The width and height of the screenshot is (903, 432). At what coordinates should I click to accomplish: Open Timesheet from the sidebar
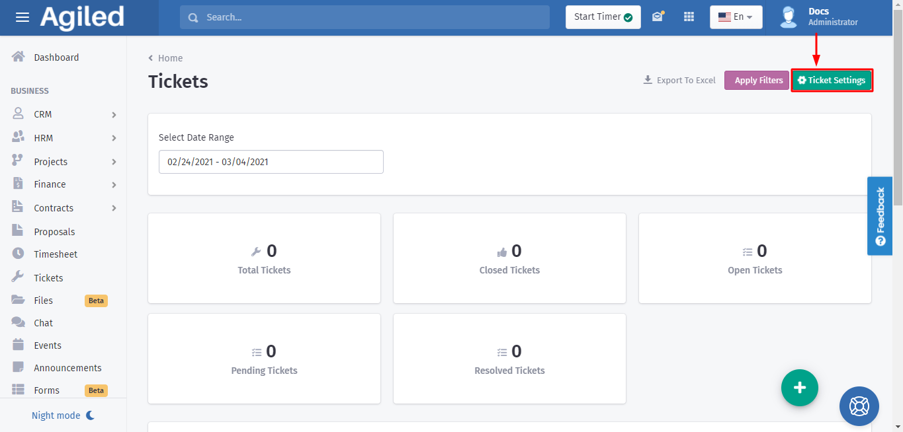56,254
